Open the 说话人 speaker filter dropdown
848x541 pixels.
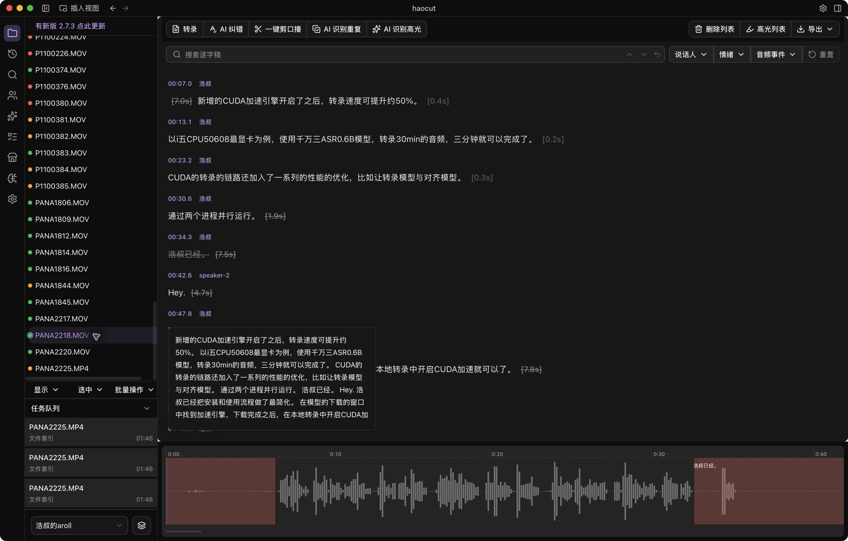point(691,55)
